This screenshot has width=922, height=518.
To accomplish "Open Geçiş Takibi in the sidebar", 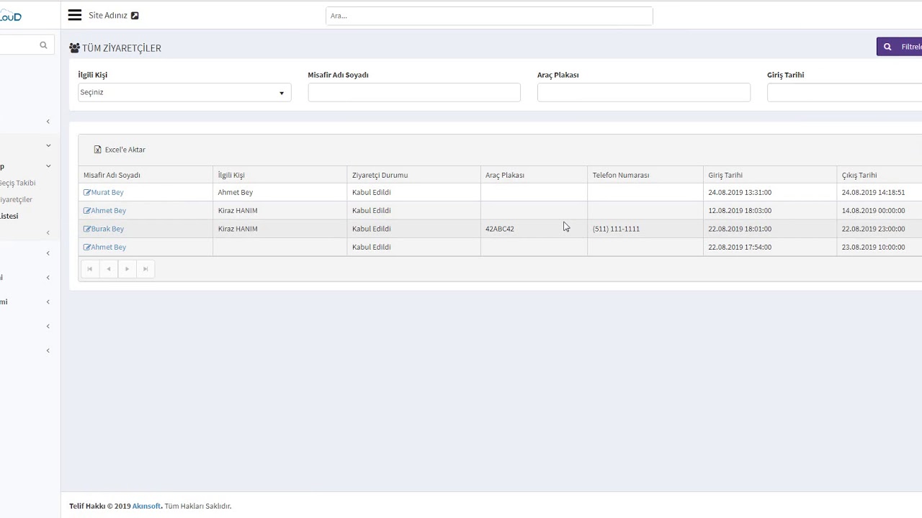I will tap(17, 183).
